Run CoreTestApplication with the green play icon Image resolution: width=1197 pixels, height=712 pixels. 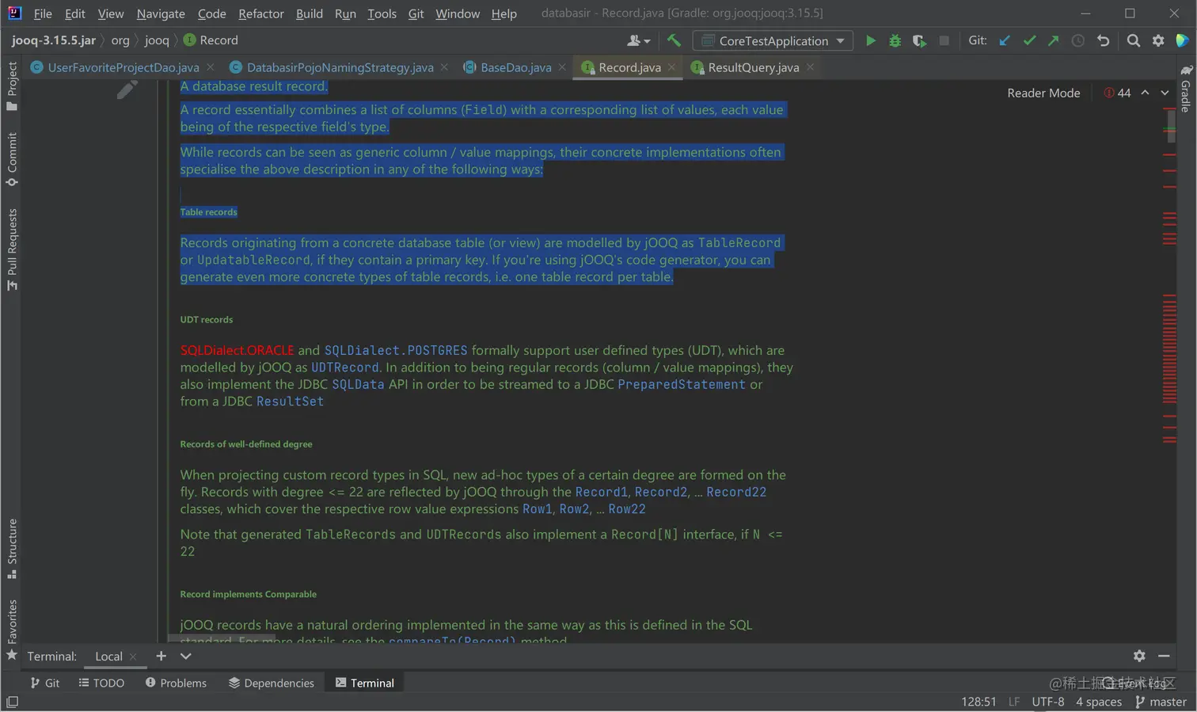pos(871,40)
